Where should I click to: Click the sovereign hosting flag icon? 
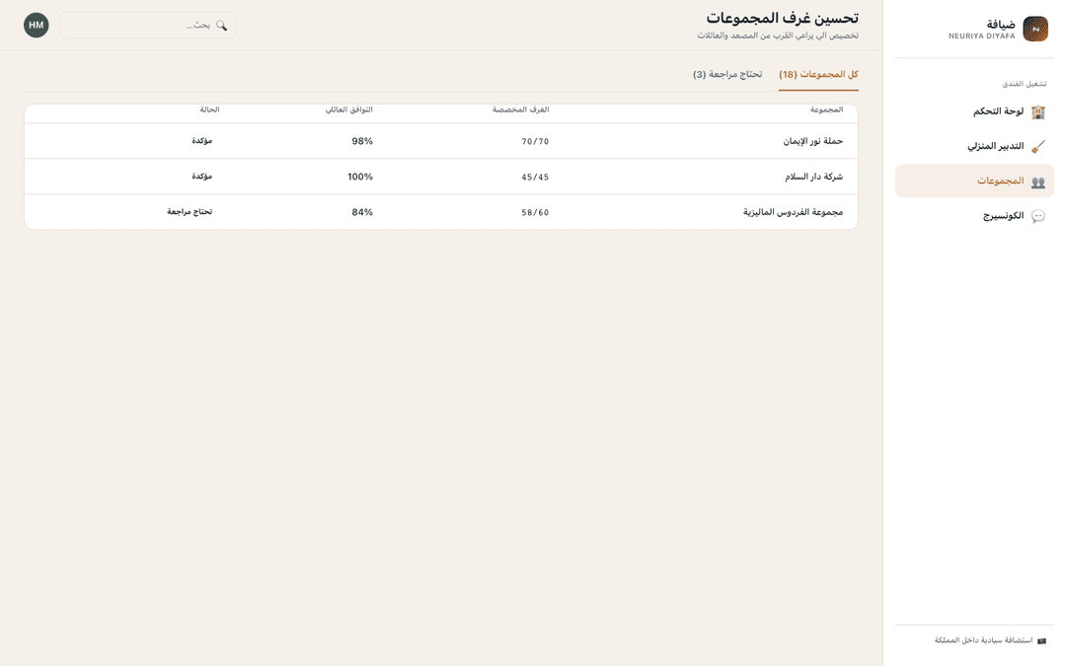click(x=1041, y=641)
